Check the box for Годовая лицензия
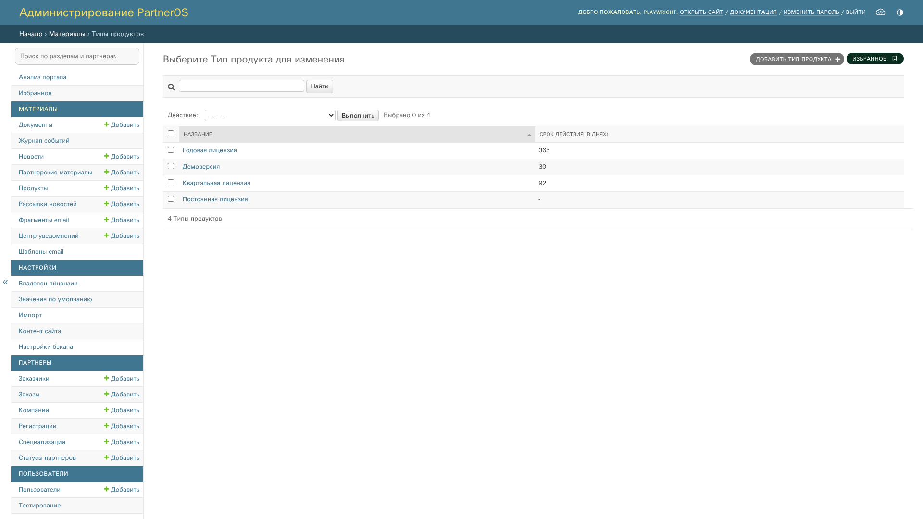 tap(171, 150)
